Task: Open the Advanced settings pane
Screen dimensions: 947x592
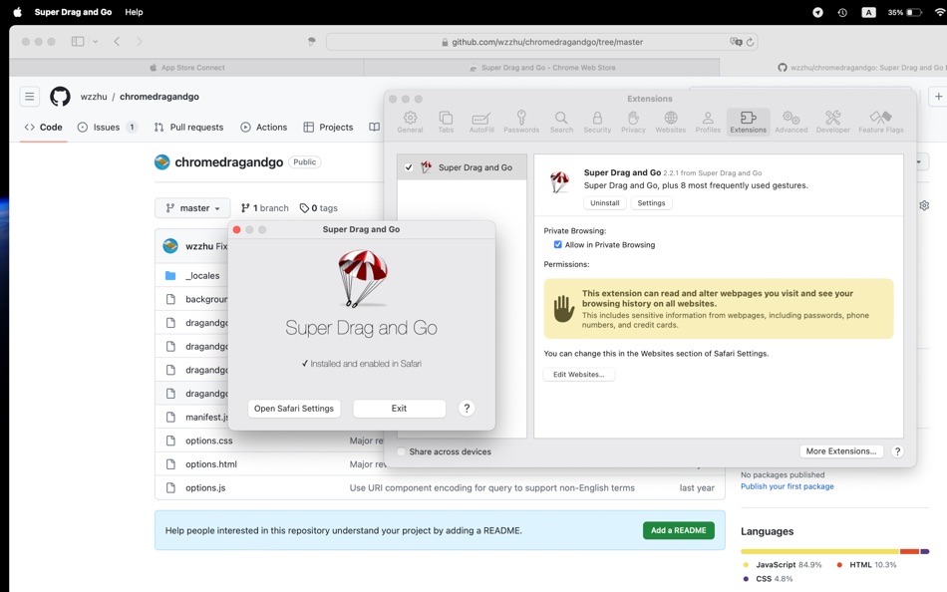Action: (x=790, y=122)
